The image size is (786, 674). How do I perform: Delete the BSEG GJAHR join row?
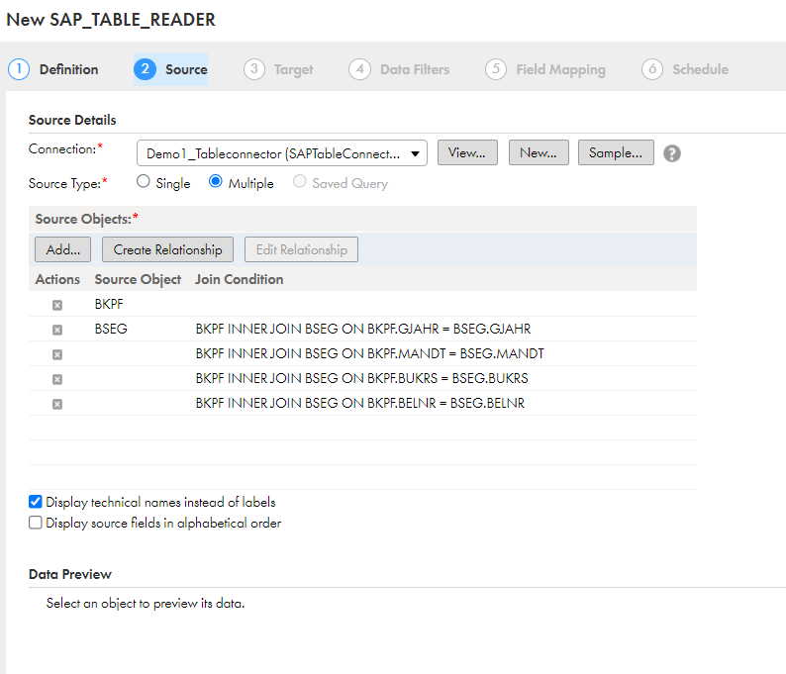point(57,330)
